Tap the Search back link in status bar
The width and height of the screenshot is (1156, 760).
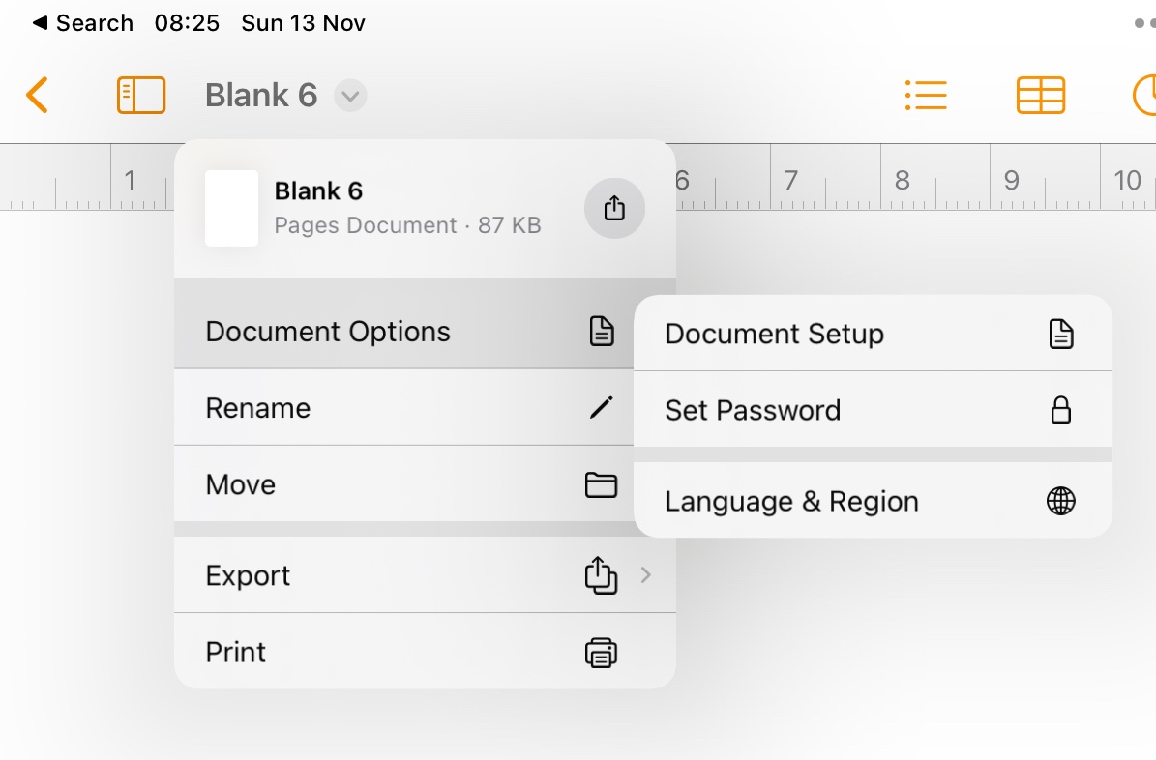[x=83, y=23]
